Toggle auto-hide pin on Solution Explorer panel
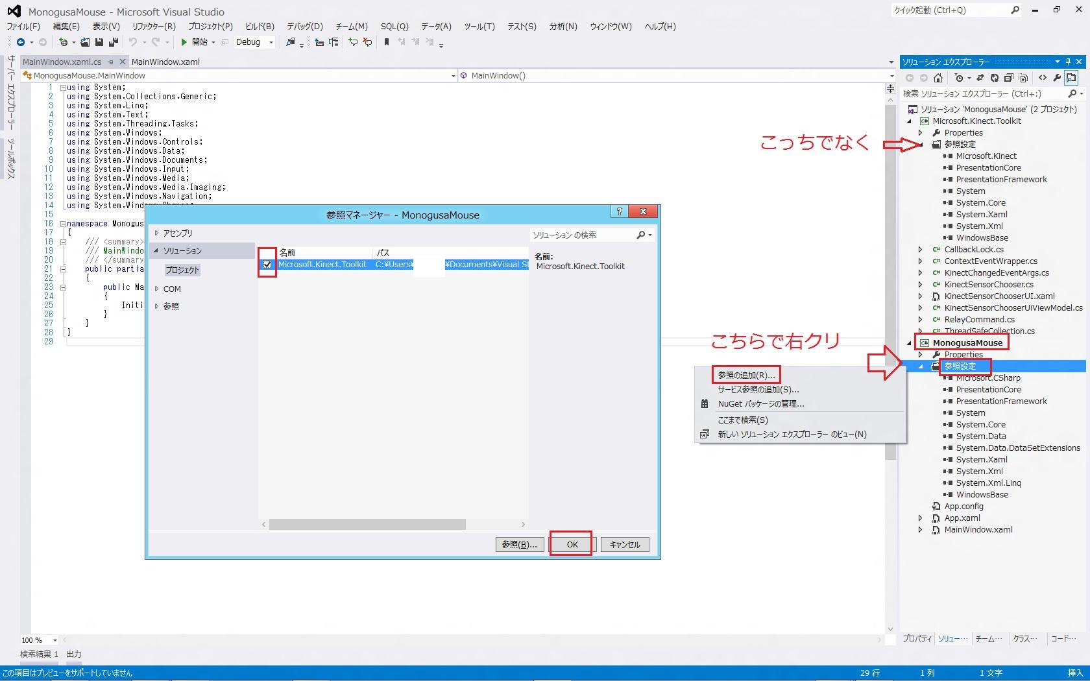Screen dimensions: 1090x681 click(x=1068, y=62)
